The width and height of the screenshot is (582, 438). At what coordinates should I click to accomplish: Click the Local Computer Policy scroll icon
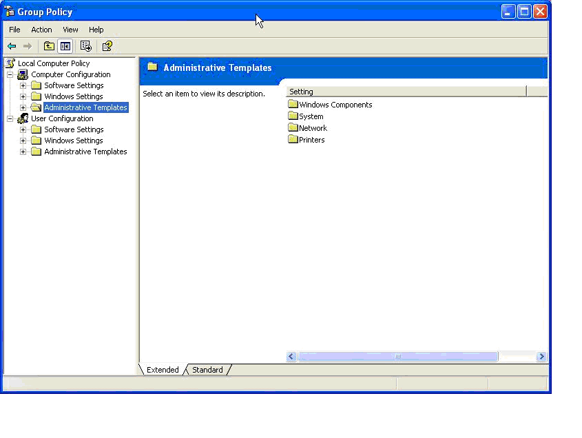(x=10, y=63)
